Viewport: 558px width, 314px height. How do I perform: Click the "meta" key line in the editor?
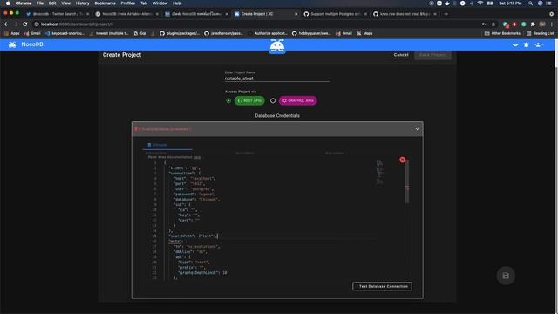click(178, 242)
